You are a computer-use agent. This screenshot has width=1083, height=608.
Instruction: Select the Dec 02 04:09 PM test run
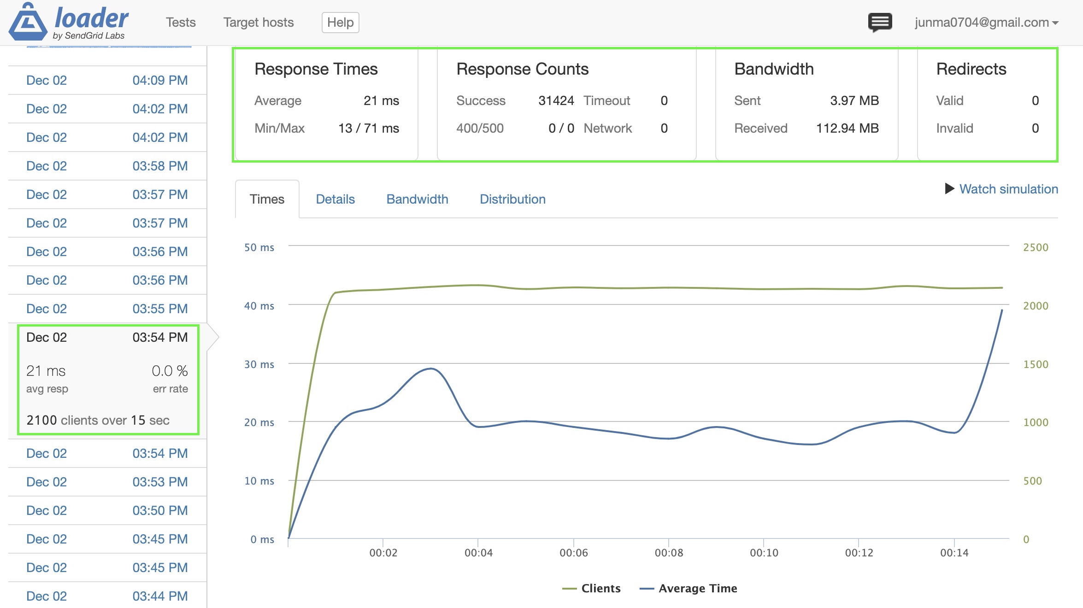tap(108, 80)
